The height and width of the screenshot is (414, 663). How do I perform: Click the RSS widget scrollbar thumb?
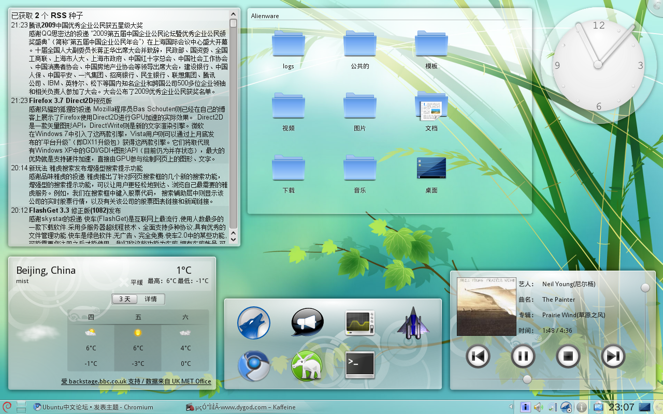click(234, 23)
